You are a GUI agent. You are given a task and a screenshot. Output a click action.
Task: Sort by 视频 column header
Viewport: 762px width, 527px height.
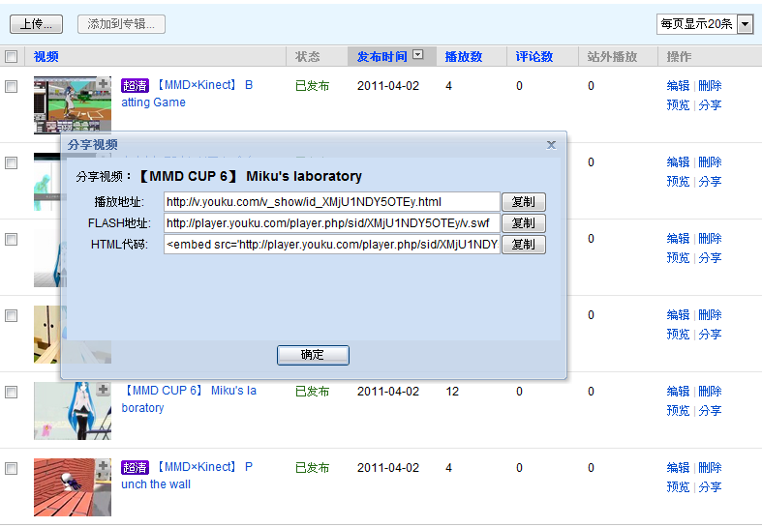pyautogui.click(x=46, y=56)
